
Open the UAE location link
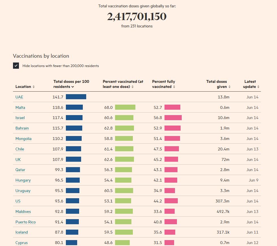19,97
